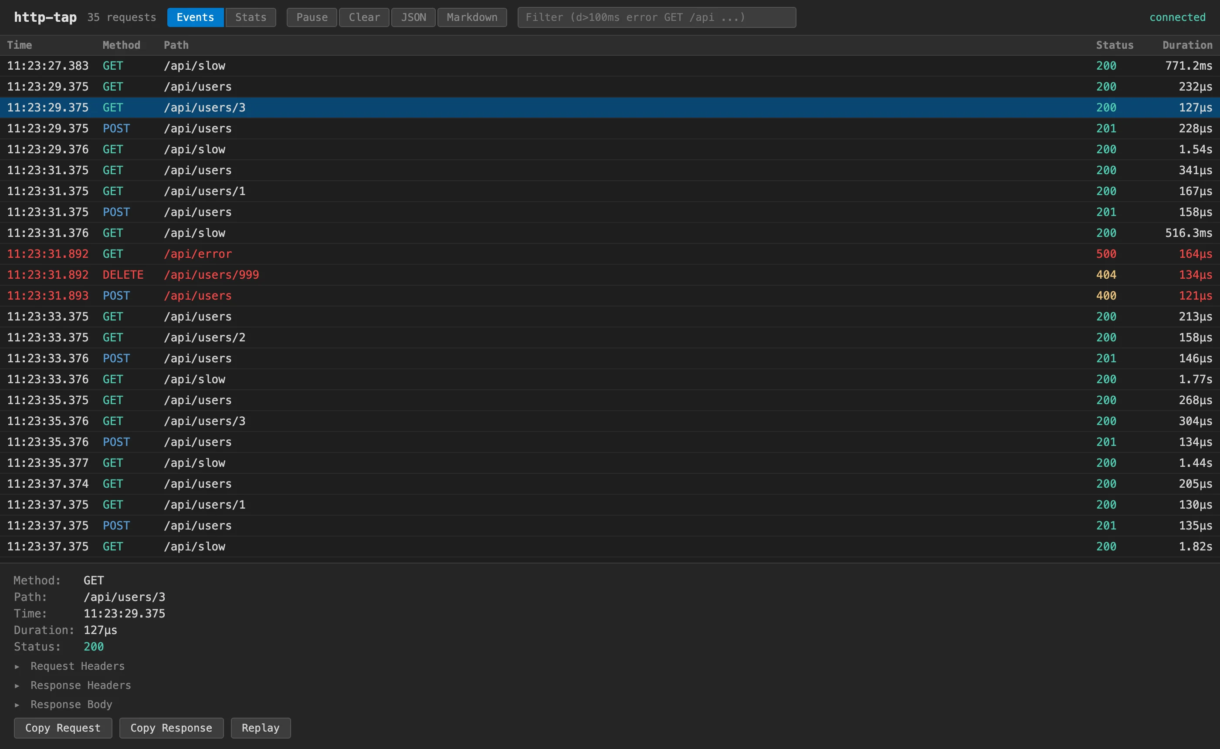This screenshot has width=1220, height=749.
Task: Pause request capture
Action: click(x=312, y=17)
